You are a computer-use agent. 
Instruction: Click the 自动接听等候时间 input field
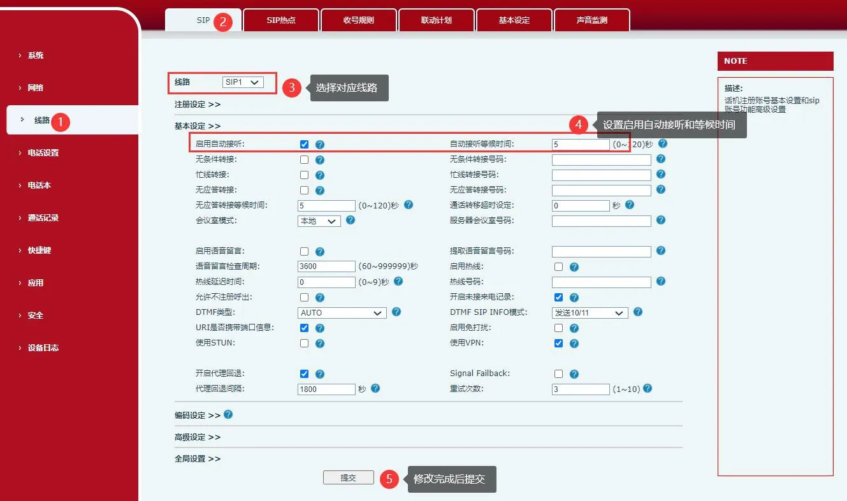[581, 145]
